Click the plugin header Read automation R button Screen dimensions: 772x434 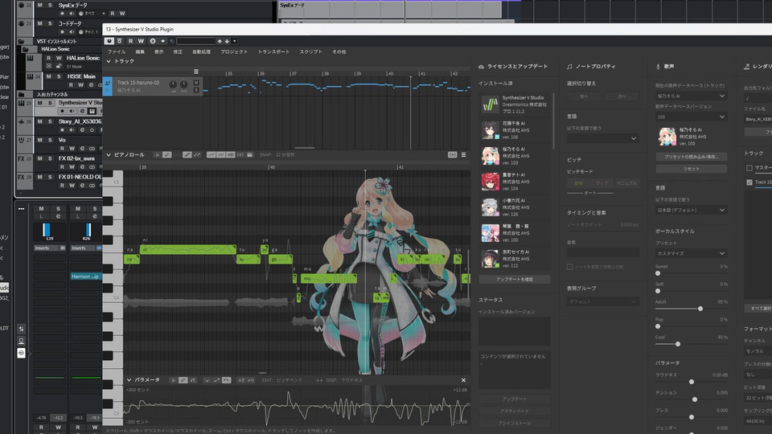click(x=130, y=41)
